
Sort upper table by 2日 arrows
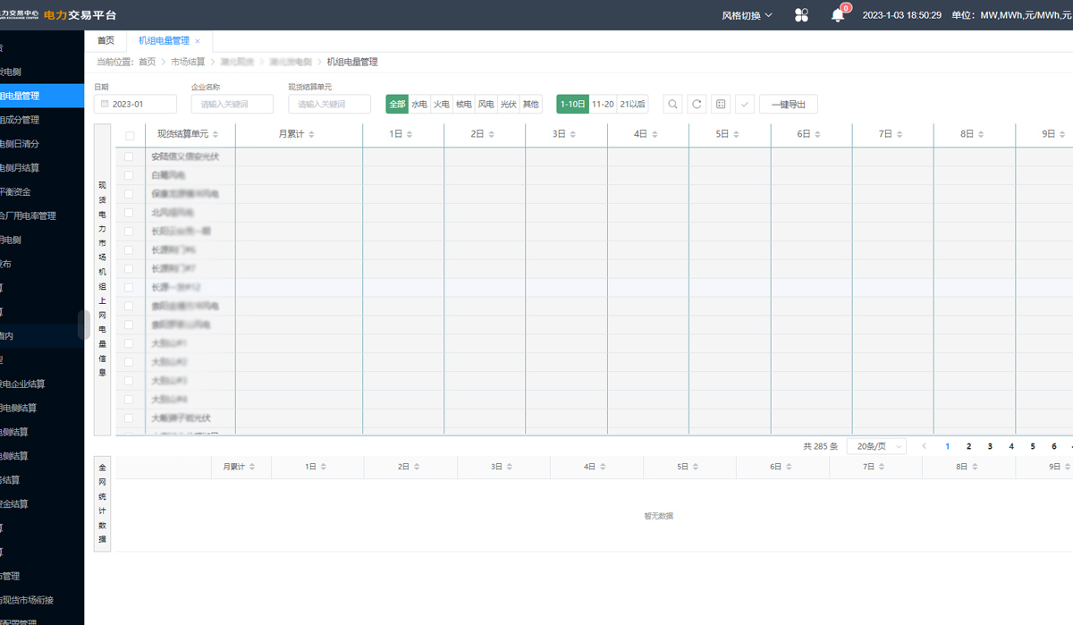pos(490,134)
